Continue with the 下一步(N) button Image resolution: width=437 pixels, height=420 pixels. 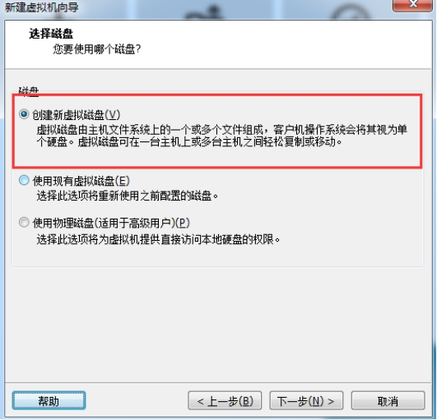[x=306, y=401]
